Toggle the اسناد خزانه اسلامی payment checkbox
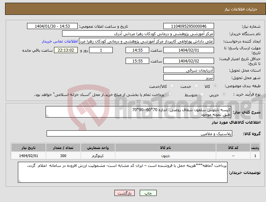The image size is (266, 202). coord(169,94)
